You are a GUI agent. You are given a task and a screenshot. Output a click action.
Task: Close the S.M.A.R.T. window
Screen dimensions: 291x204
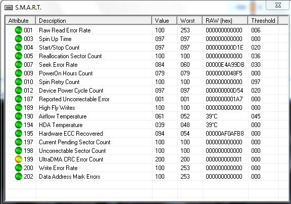pyautogui.click(x=278, y=5)
